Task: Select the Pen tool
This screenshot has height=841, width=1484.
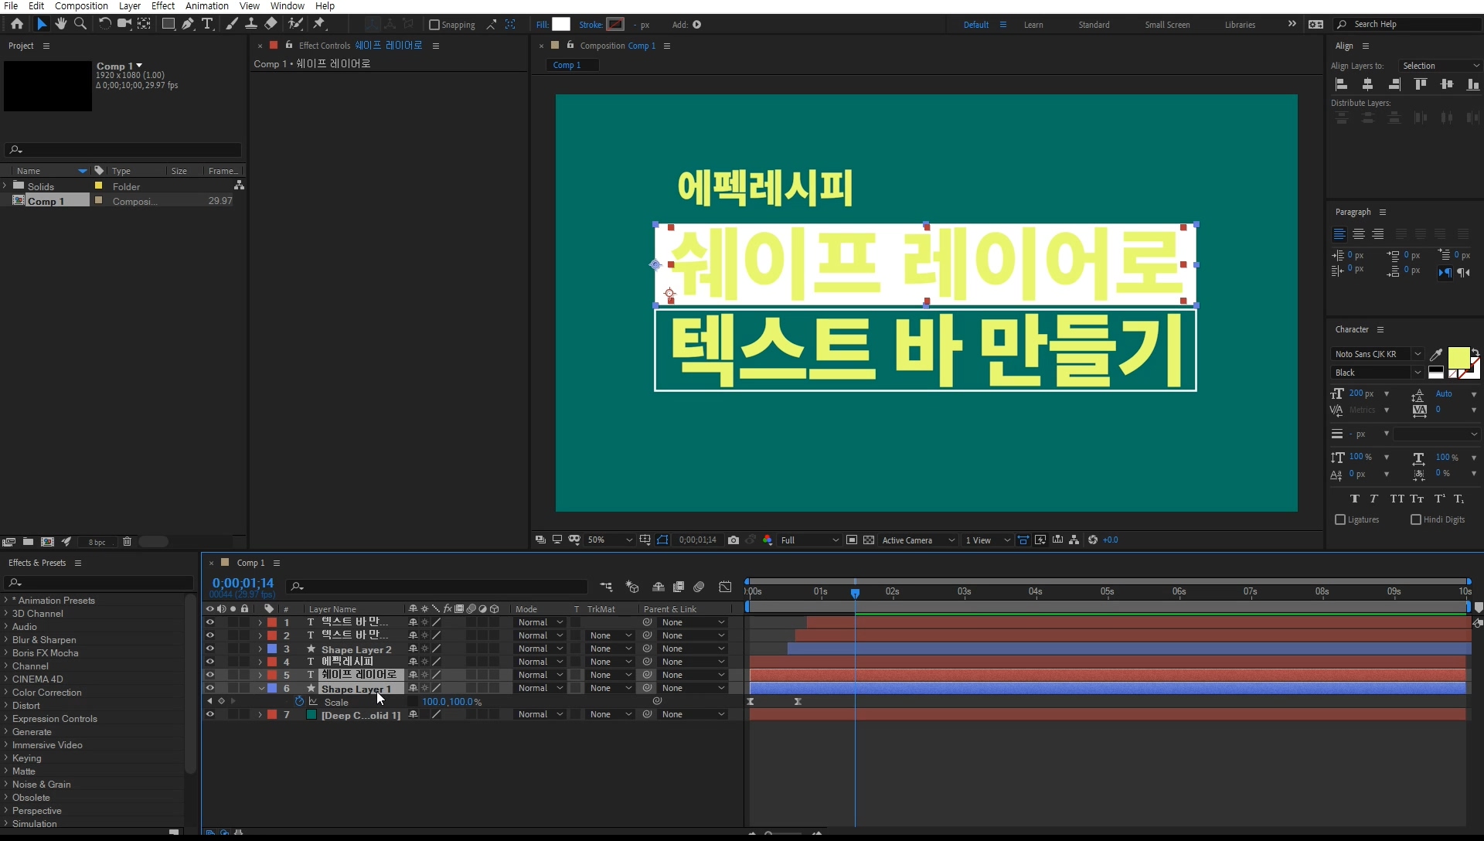Action: 188,24
